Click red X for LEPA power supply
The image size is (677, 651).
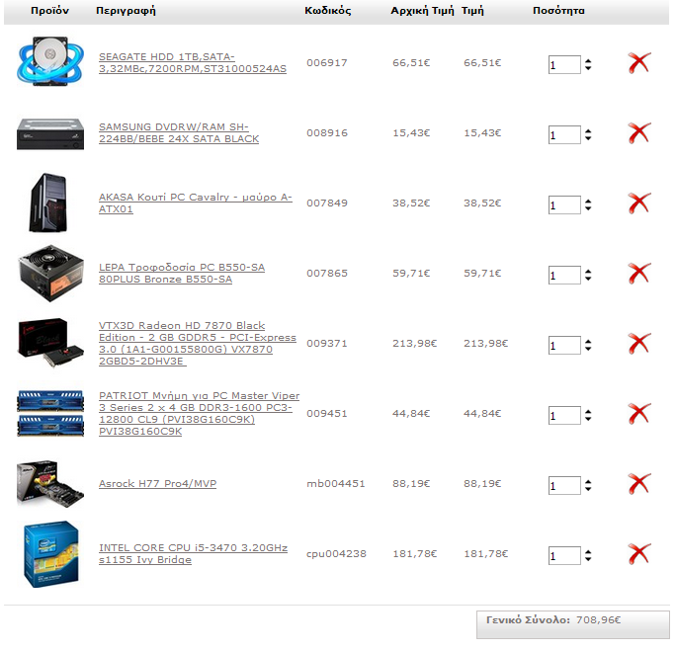point(639,274)
